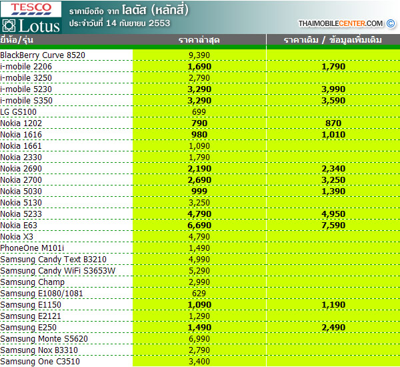The image size is (400, 367).
Task: Click the 6,990 price cell
Action: point(199,339)
